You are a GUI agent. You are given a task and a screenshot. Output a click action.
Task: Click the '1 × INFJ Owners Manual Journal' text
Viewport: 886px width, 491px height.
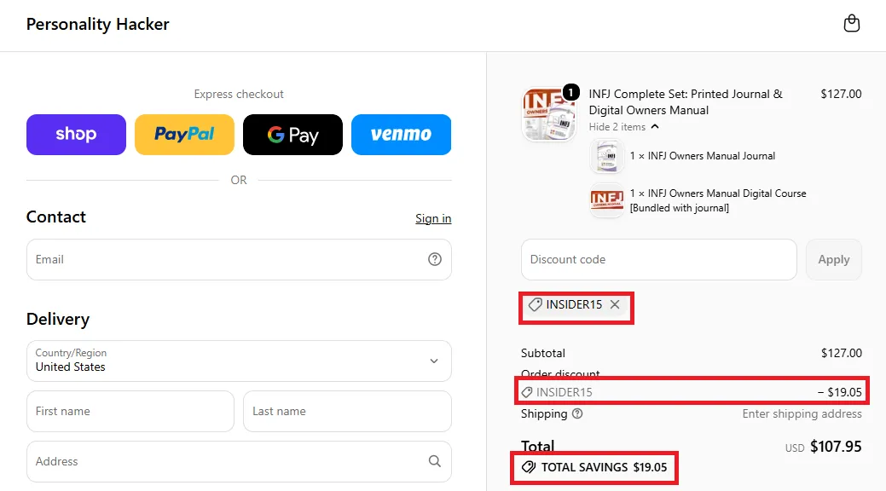point(703,156)
